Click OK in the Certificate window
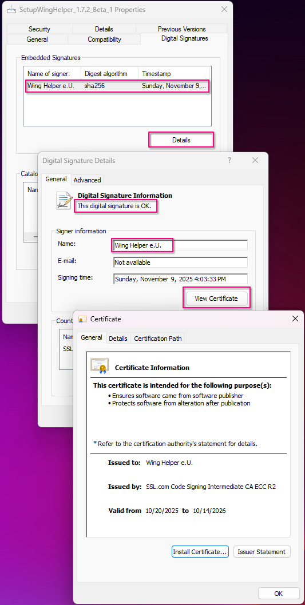The width and height of the screenshot is (305, 605). [x=278, y=594]
